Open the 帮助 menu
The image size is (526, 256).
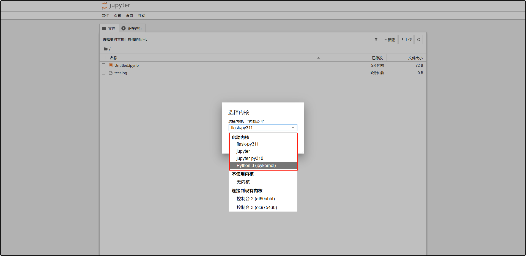point(142,15)
